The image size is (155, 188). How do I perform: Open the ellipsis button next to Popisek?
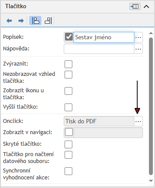138,38
